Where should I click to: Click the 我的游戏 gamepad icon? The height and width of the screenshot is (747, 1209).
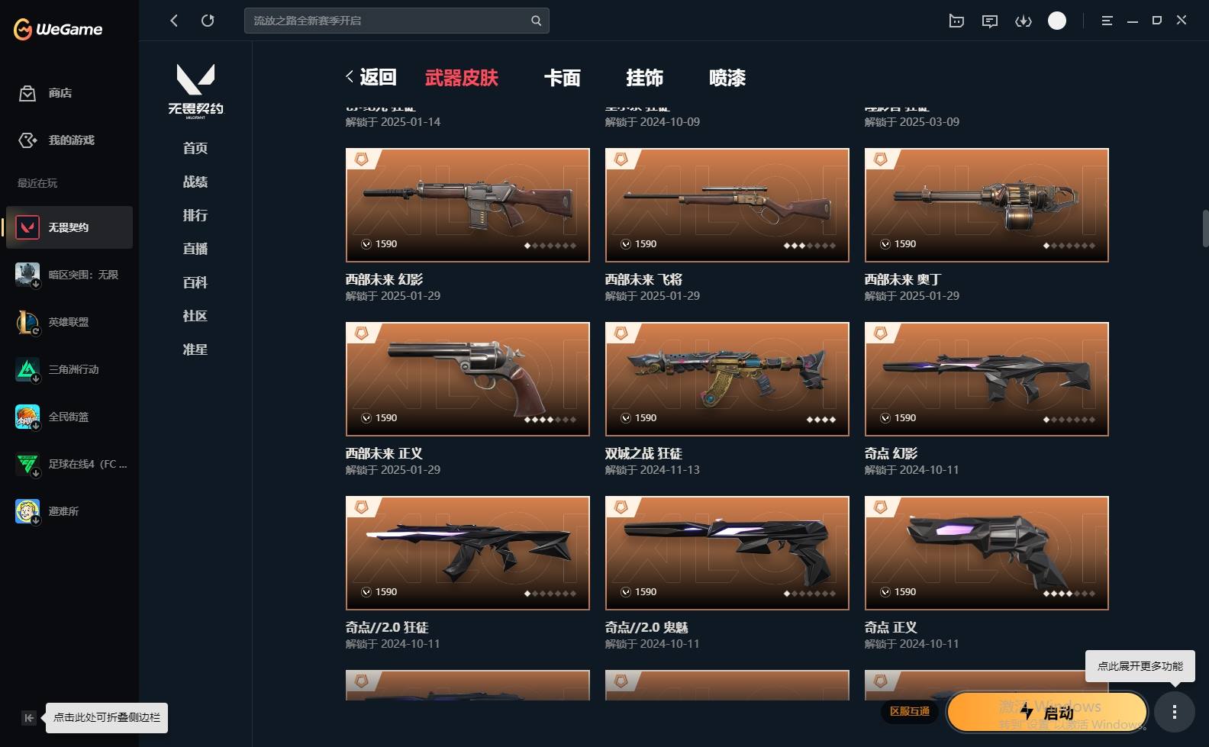pos(27,140)
